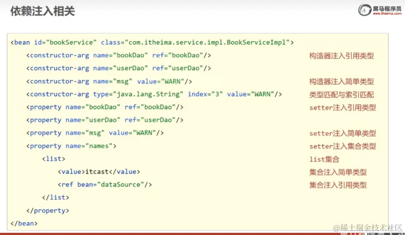Select property name="bookDao" ref line
Image resolution: width=405 pixels, height=235 pixels.
pyautogui.click(x=105, y=107)
